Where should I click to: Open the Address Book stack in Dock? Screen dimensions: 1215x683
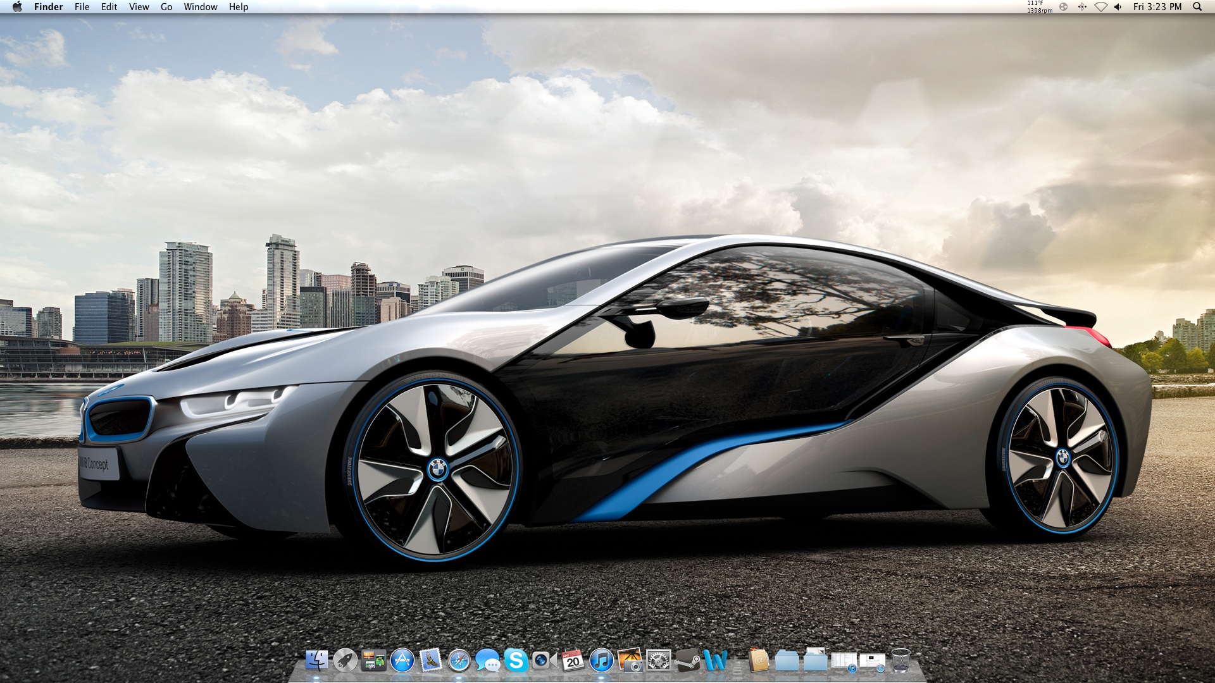[759, 660]
